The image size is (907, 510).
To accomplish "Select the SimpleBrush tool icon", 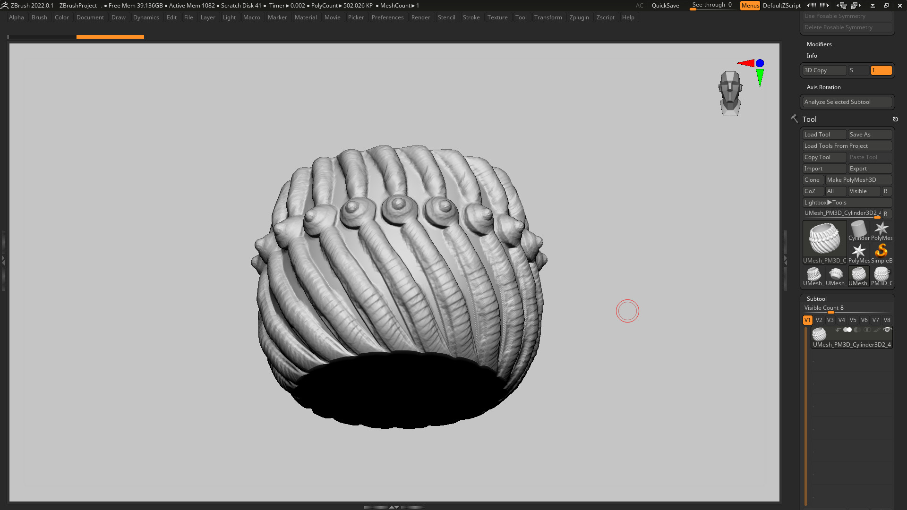I will click(x=881, y=253).
